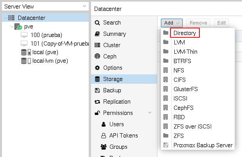
Task: Select LVM-Thin storage type
Action: [198, 52]
